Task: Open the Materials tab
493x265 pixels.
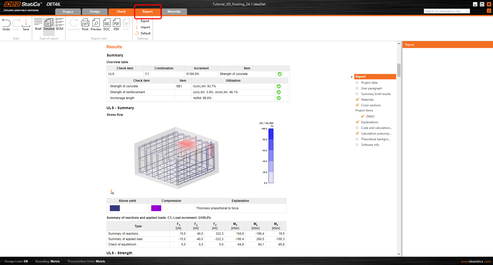Action: pos(174,12)
